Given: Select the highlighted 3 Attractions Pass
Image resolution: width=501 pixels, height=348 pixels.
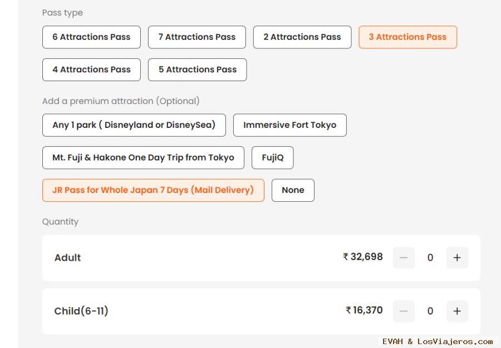Looking at the screenshot, I should click(407, 37).
